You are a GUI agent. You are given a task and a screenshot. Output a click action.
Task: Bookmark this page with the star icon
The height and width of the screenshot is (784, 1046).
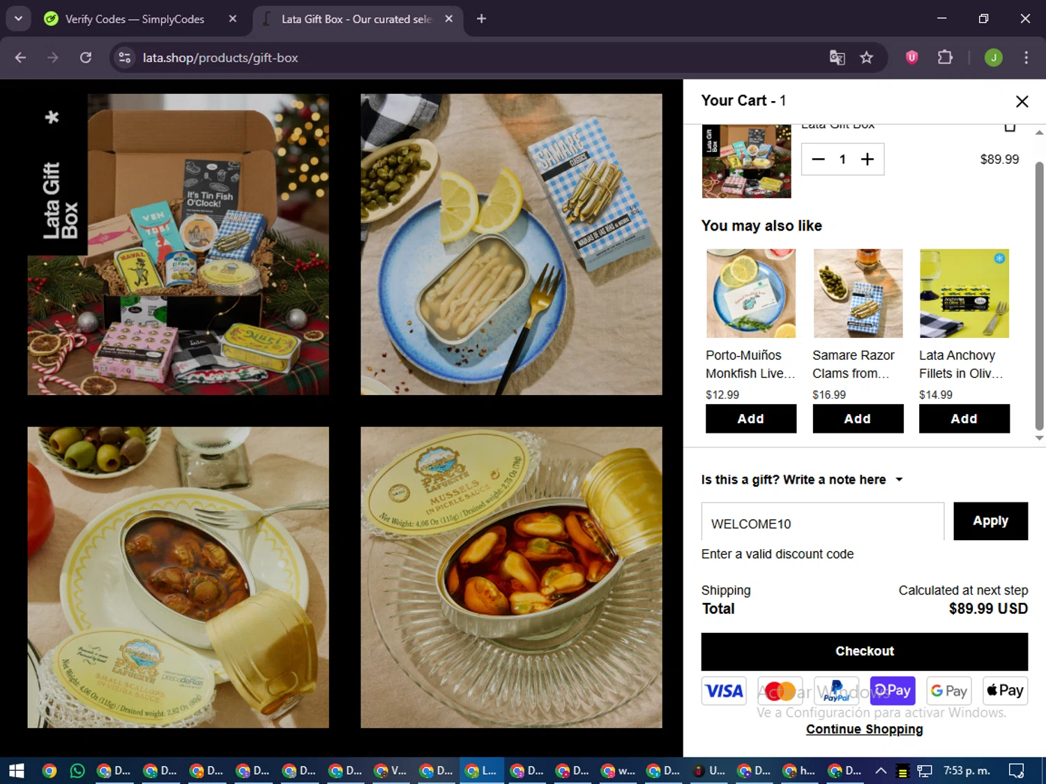(866, 58)
